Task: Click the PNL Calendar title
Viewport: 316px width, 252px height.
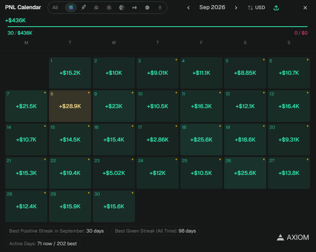Action: (23, 7)
